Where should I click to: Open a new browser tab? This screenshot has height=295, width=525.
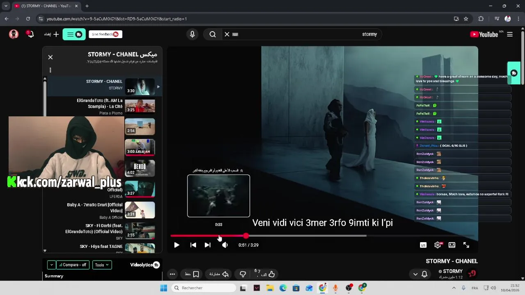pyautogui.click(x=87, y=6)
